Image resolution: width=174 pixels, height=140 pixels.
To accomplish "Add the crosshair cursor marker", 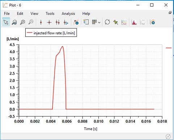I will pyautogui.click(x=49, y=22).
